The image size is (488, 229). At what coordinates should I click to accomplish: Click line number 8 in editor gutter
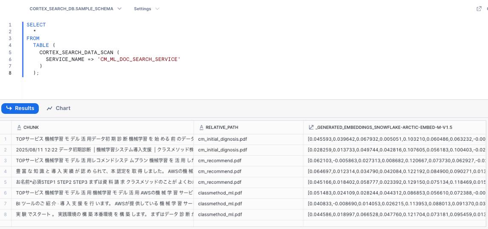click(x=10, y=73)
